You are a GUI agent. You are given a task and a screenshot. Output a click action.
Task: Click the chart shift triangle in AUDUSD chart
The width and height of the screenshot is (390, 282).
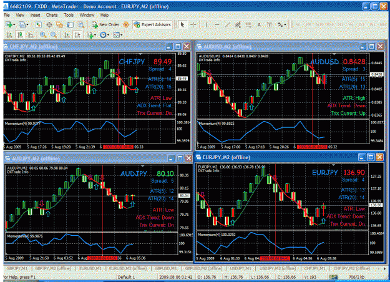[x=334, y=54]
